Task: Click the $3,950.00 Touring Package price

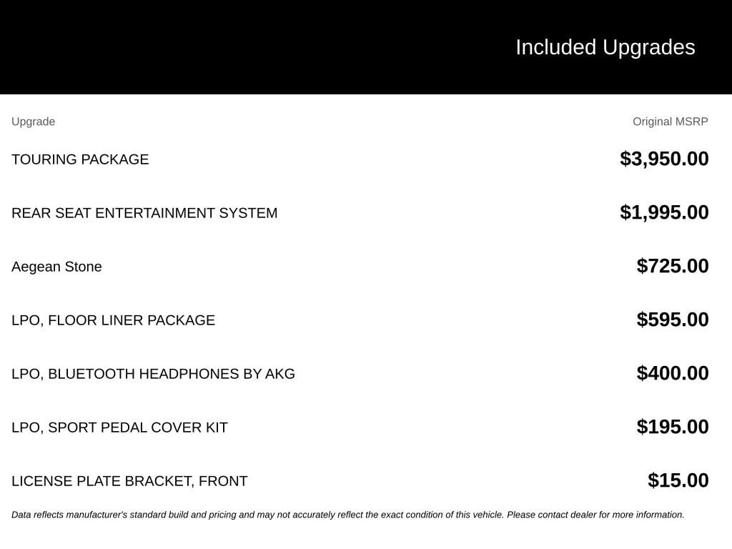Action: (x=664, y=159)
